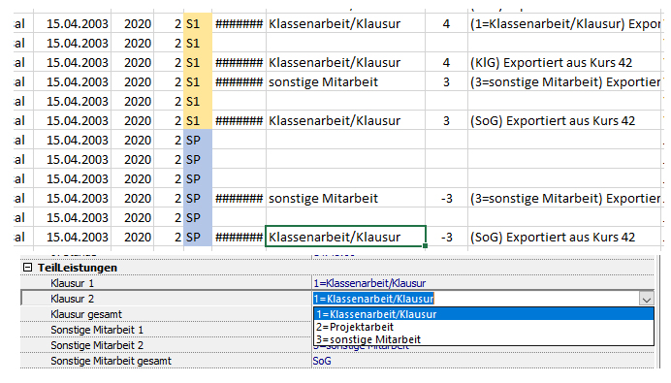Select the S1 sonstige Mitarbeit cell
Screen dimensions: 671x383
click(345, 81)
